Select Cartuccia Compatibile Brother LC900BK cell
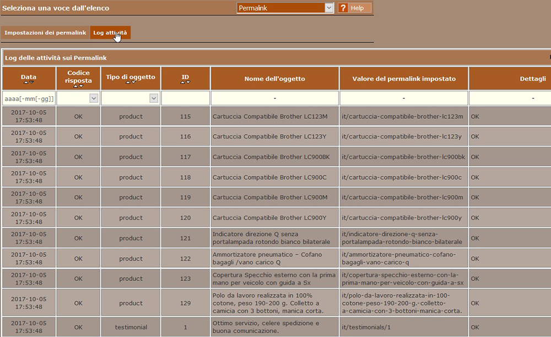This screenshot has width=551, height=337. point(275,157)
